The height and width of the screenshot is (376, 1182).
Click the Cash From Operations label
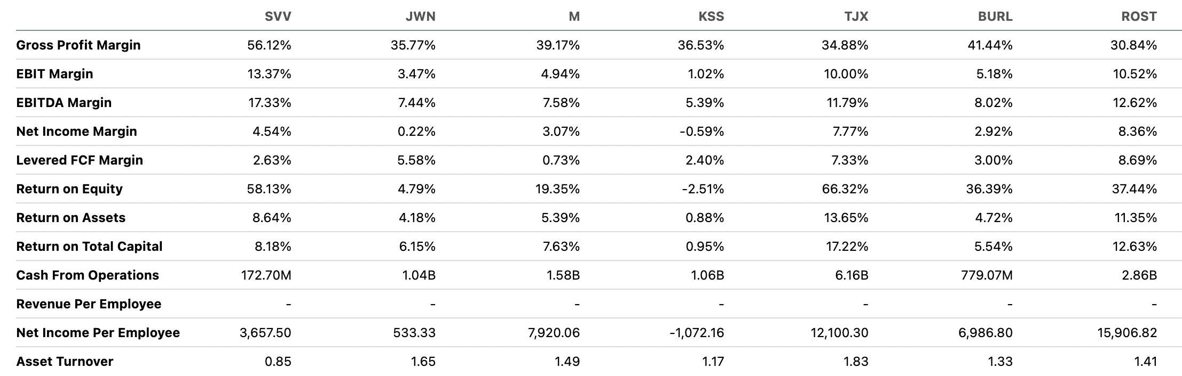coord(88,275)
